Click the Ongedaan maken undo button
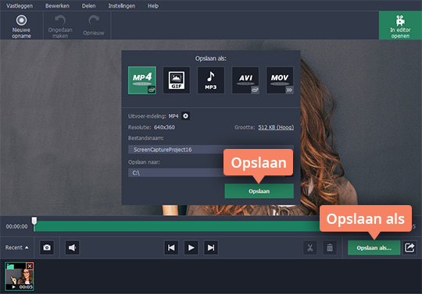This screenshot has height=294, width=422. tap(60, 27)
